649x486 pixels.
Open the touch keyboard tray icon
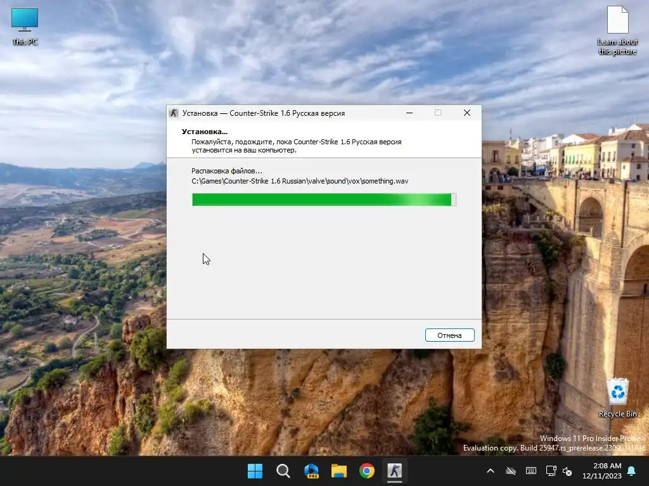coord(531,471)
